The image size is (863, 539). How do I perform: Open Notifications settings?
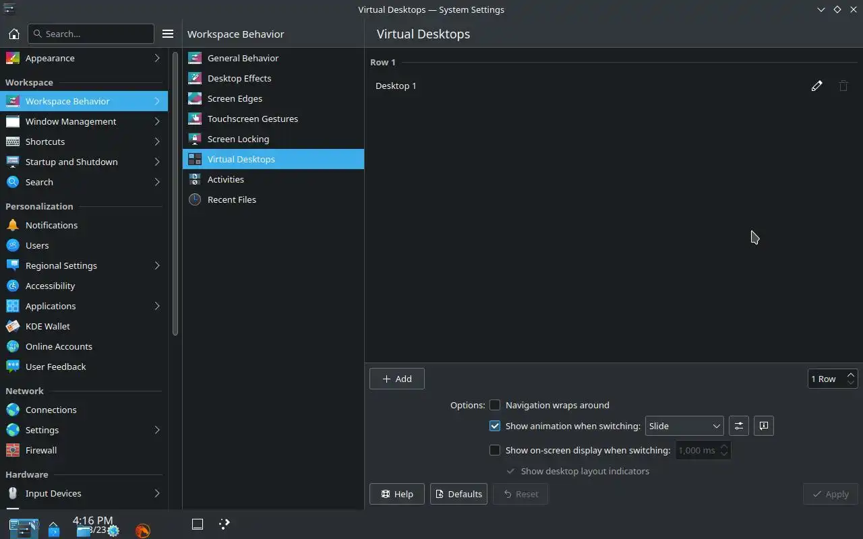pyautogui.click(x=84, y=225)
